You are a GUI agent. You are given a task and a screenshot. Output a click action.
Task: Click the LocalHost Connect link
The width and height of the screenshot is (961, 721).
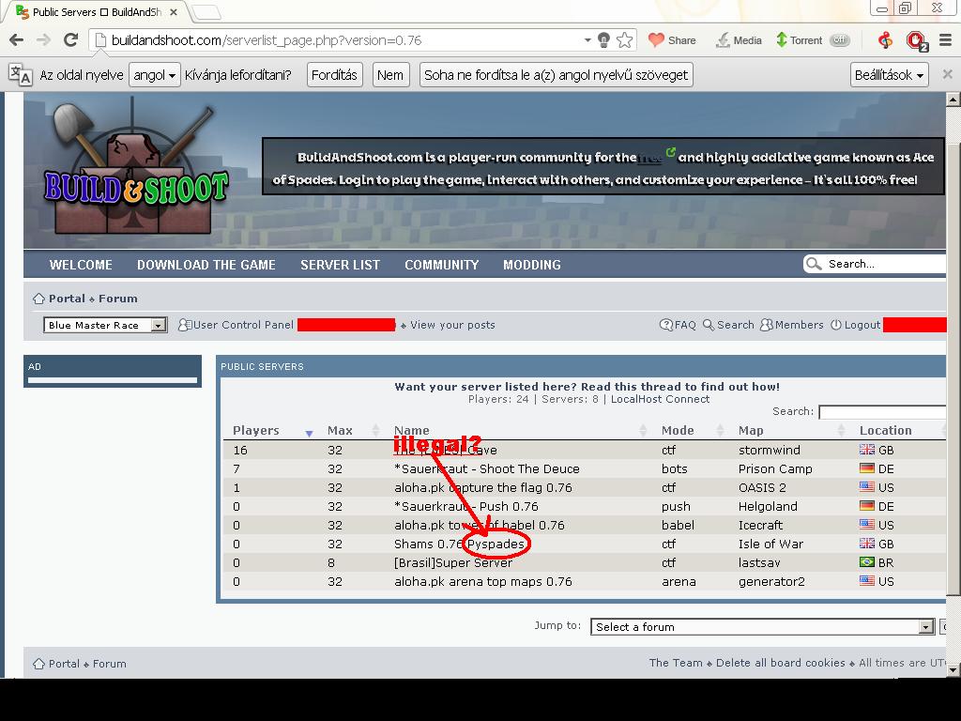click(660, 399)
